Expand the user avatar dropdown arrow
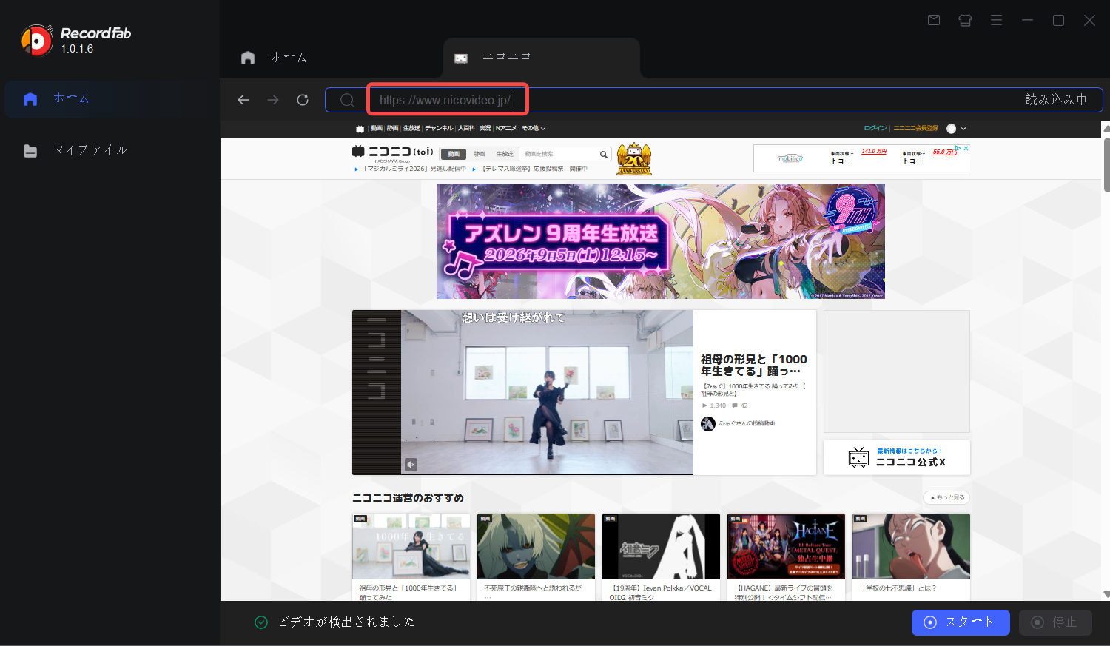Image resolution: width=1110 pixels, height=646 pixels. pyautogui.click(x=963, y=129)
